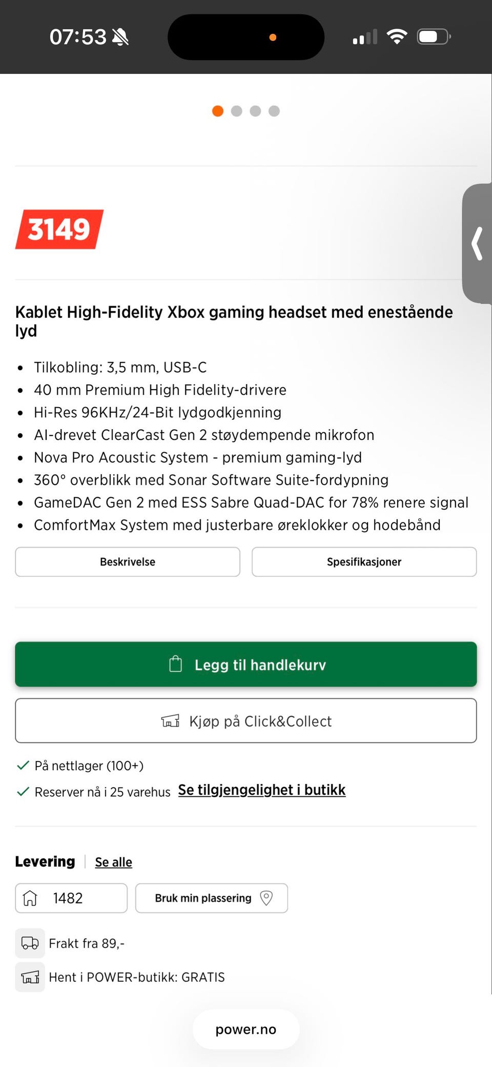Screen dimensions: 492x1067
Task: Tap the location pin icon
Action: (x=266, y=898)
